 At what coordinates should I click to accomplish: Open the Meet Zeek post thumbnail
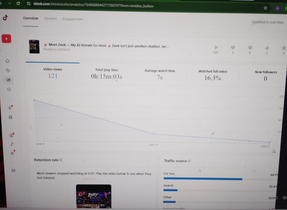click(x=34, y=46)
